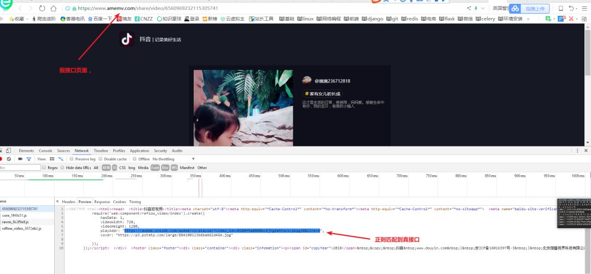This screenshot has height=274, width=591.
Task: Expand the address bar dropdown chevron
Action: [483, 8]
